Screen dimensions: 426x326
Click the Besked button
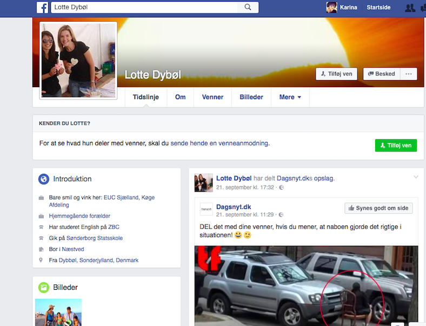tap(382, 74)
